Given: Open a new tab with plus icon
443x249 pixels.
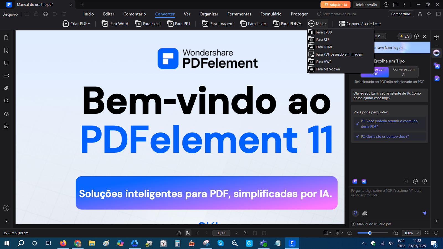Looking at the screenshot, I should coord(82,4).
